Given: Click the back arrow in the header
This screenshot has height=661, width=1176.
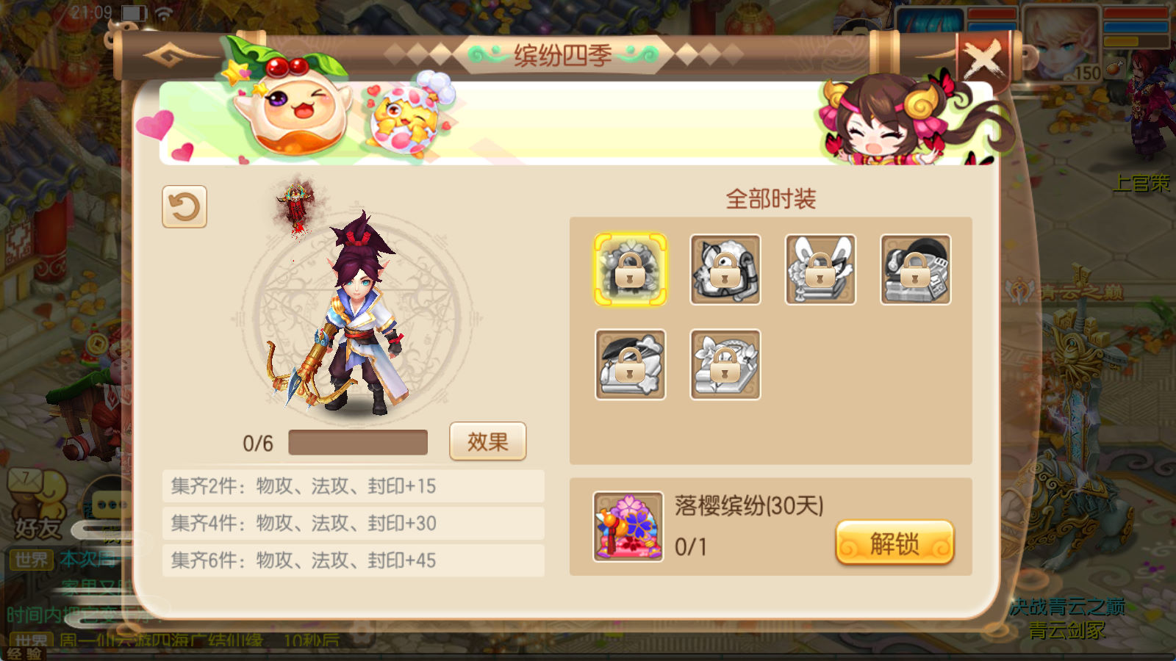Looking at the screenshot, I should coord(168,55).
